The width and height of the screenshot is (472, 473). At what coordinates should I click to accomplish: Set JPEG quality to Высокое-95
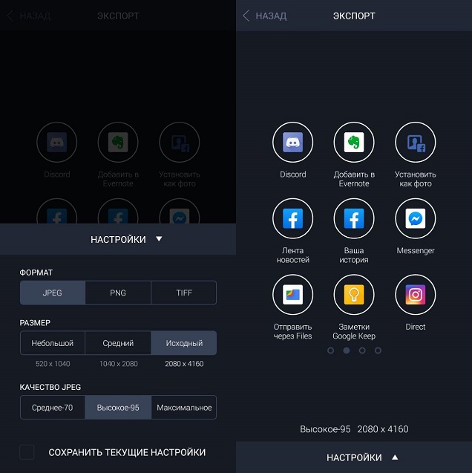point(118,408)
